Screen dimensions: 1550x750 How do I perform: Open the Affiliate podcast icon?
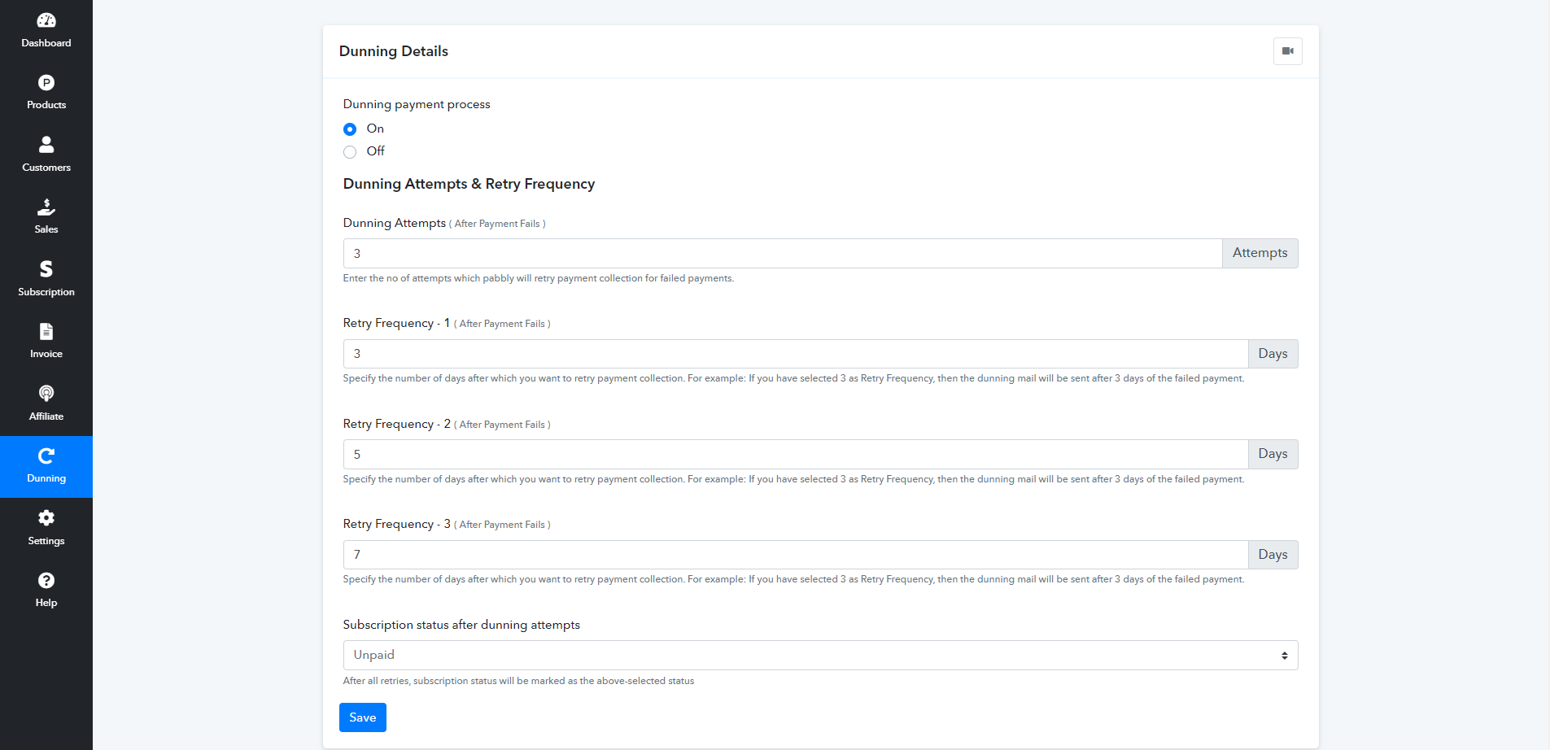[46, 394]
